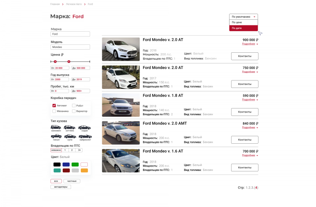Open Контакты for the 840 000 ₽ Mondeo
The width and height of the screenshot is (316, 207).
click(x=244, y=140)
